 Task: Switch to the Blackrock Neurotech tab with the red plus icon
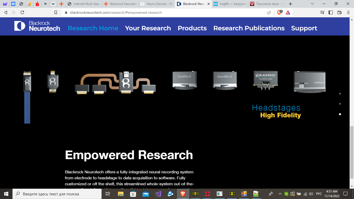point(120,4)
